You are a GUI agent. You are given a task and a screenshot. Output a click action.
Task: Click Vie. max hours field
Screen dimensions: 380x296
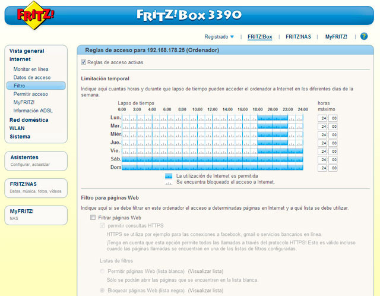322,151
